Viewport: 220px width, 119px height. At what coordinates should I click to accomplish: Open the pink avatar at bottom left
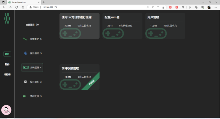[x=6, y=110]
